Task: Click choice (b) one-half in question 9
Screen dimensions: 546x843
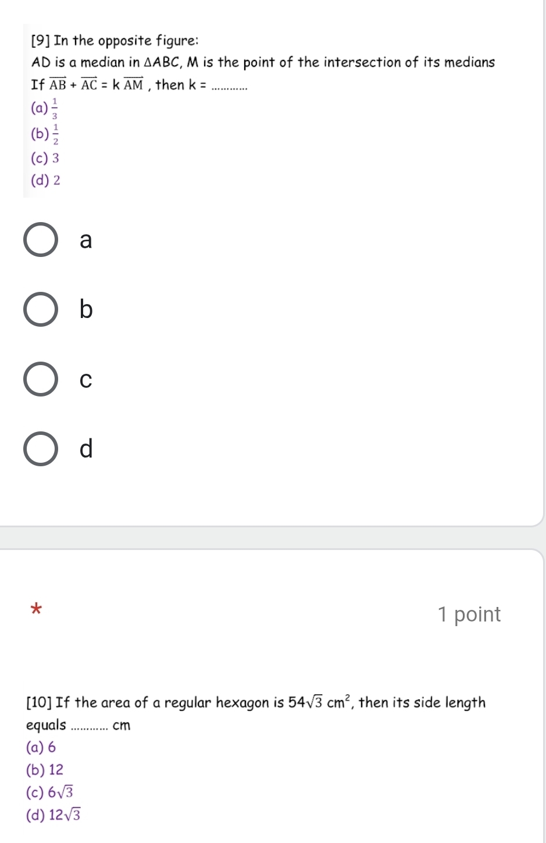Action: [x=44, y=134]
